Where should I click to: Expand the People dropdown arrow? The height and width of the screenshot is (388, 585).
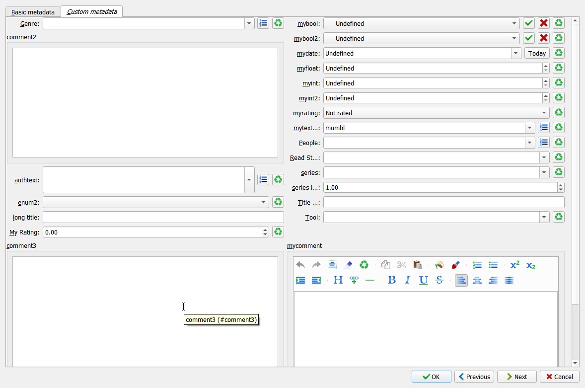click(x=529, y=143)
